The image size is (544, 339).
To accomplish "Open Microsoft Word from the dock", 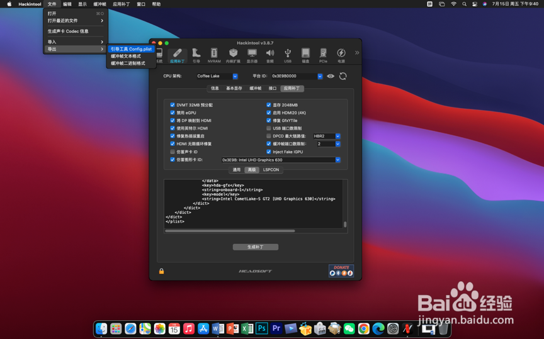I will point(218,328).
